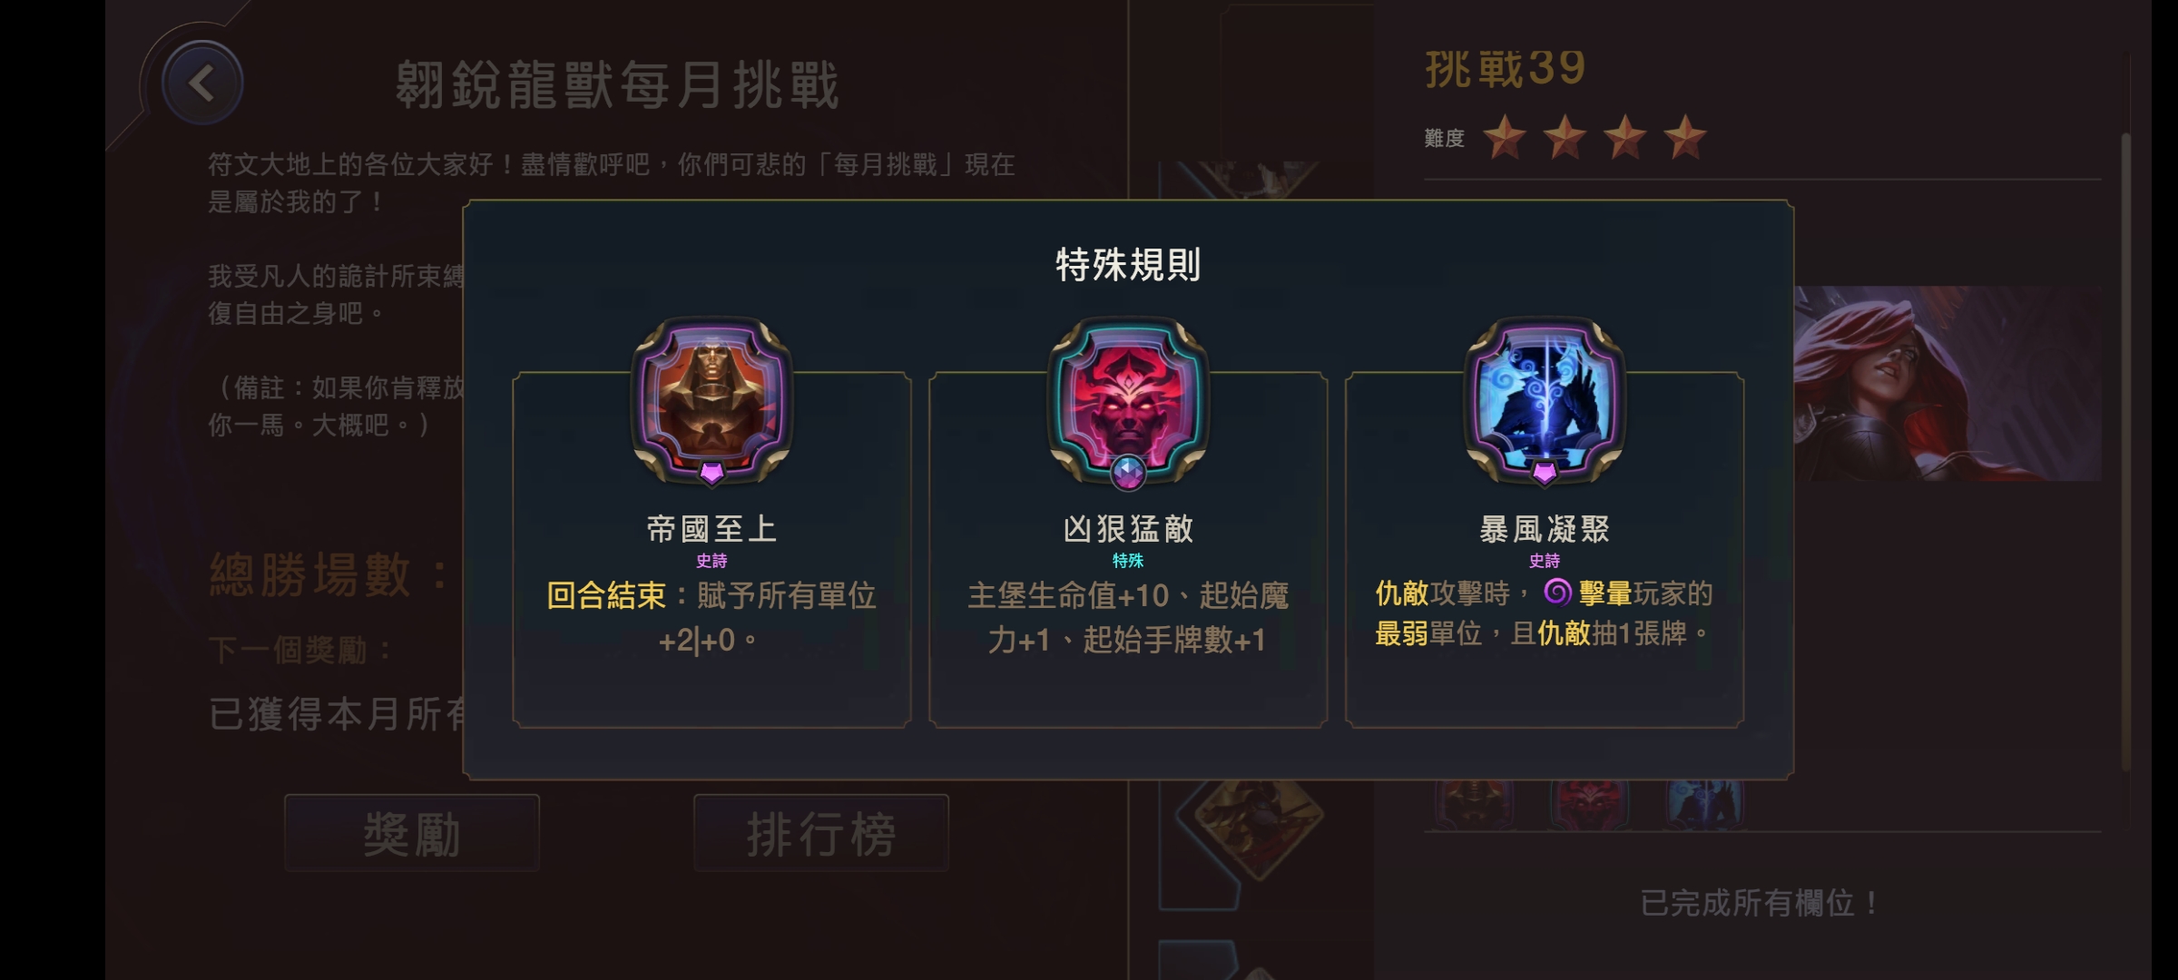2178x980 pixels.
Task: Open the 排行榜 leaderboard button
Action: (821, 833)
